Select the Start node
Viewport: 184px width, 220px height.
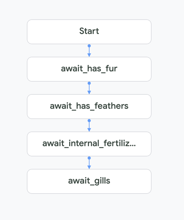pyautogui.click(x=89, y=32)
